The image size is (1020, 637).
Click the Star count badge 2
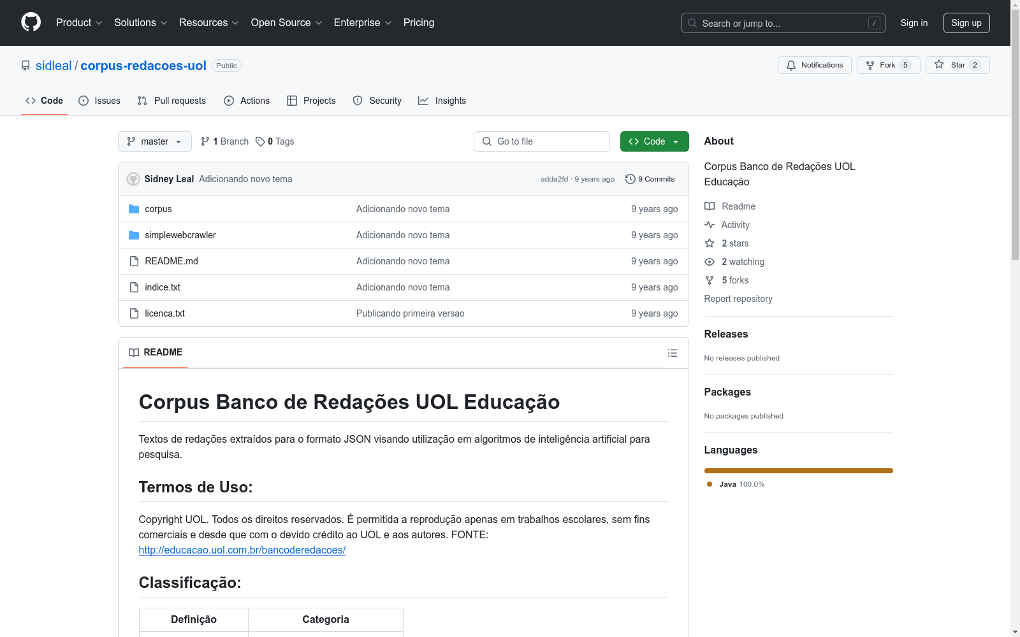point(975,65)
